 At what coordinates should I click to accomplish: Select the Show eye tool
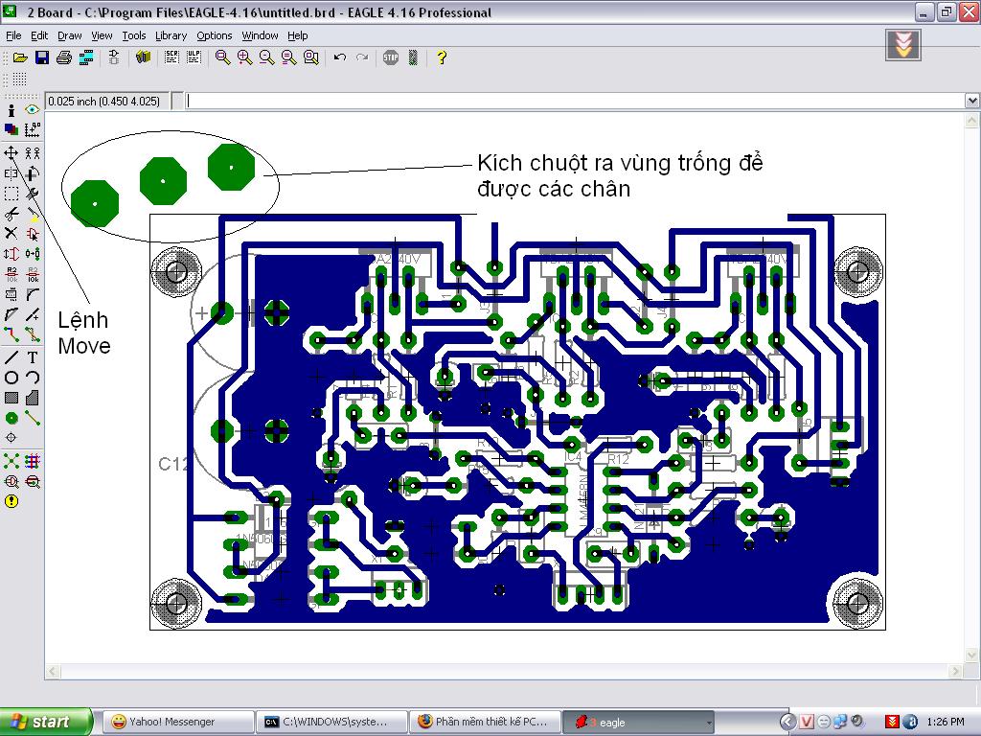tap(32, 109)
